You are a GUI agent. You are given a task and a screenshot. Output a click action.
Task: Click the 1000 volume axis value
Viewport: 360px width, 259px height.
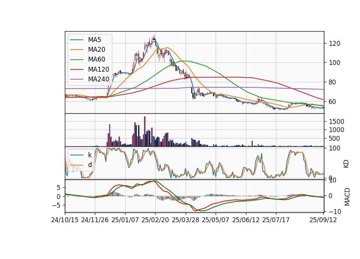pos(337,130)
